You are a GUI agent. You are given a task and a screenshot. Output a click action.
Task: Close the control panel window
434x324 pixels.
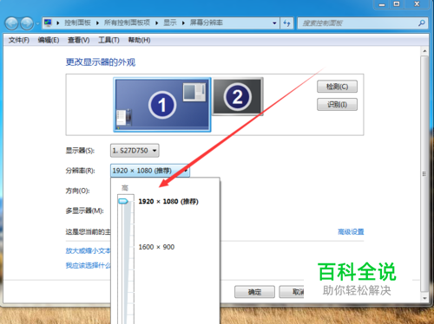tap(417, 4)
